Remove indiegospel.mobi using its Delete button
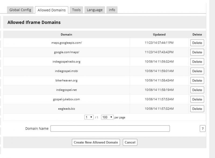 [197, 71]
